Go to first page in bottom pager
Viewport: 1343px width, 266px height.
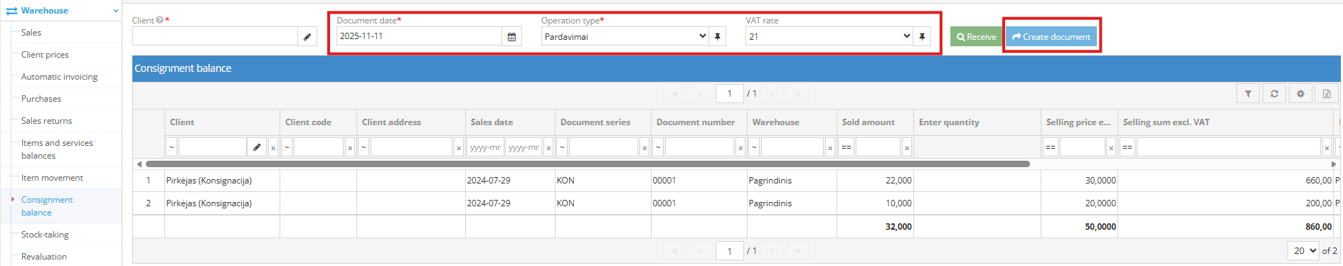674,251
